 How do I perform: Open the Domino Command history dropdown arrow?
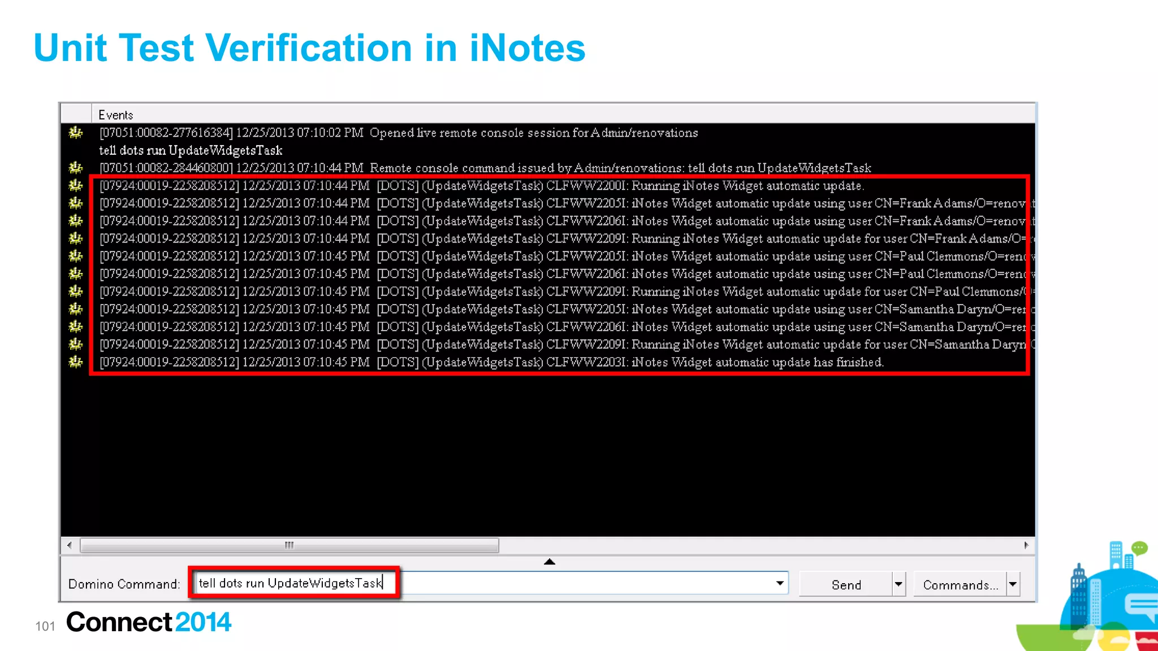click(x=780, y=583)
